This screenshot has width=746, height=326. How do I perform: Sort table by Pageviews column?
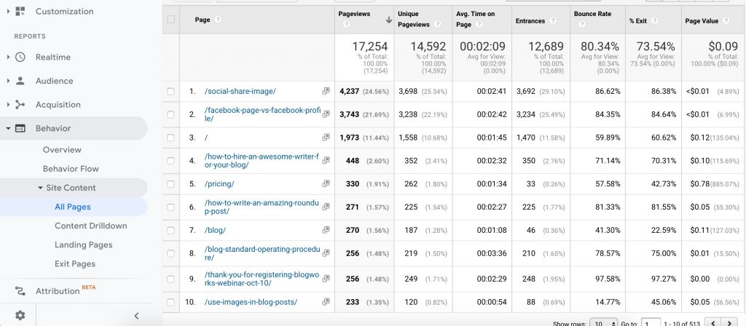[x=353, y=14]
